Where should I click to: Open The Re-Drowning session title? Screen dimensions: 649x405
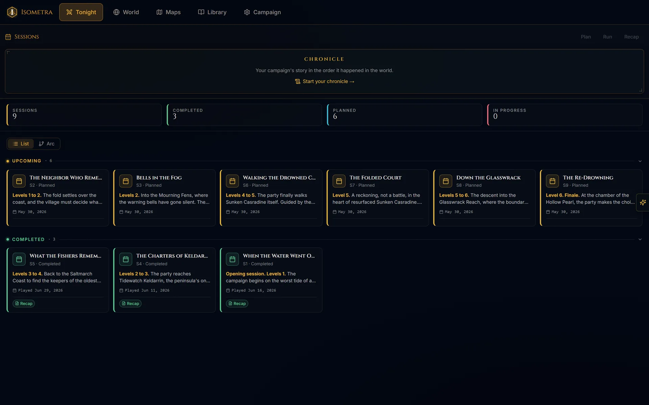click(588, 178)
